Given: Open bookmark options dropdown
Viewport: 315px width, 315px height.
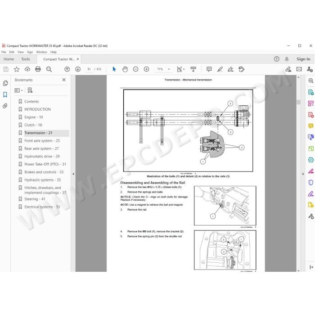Looking at the screenshot, I should (19, 90).
